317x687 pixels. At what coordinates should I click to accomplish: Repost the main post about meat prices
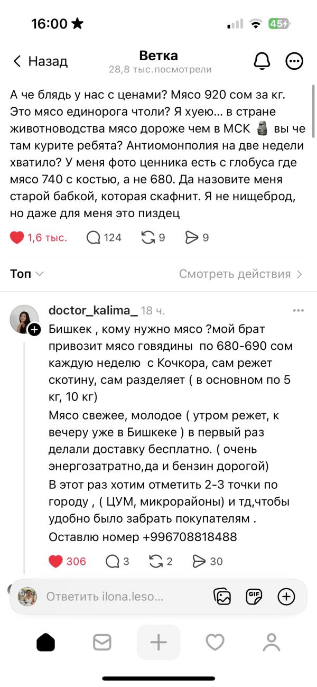coord(148,238)
